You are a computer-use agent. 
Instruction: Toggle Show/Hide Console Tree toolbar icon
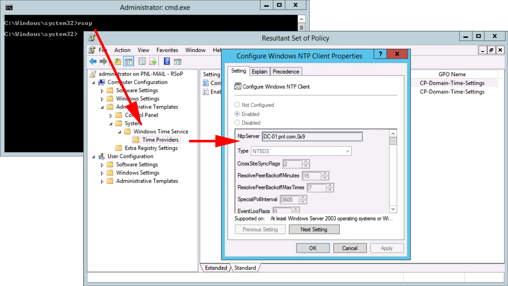pos(128,62)
